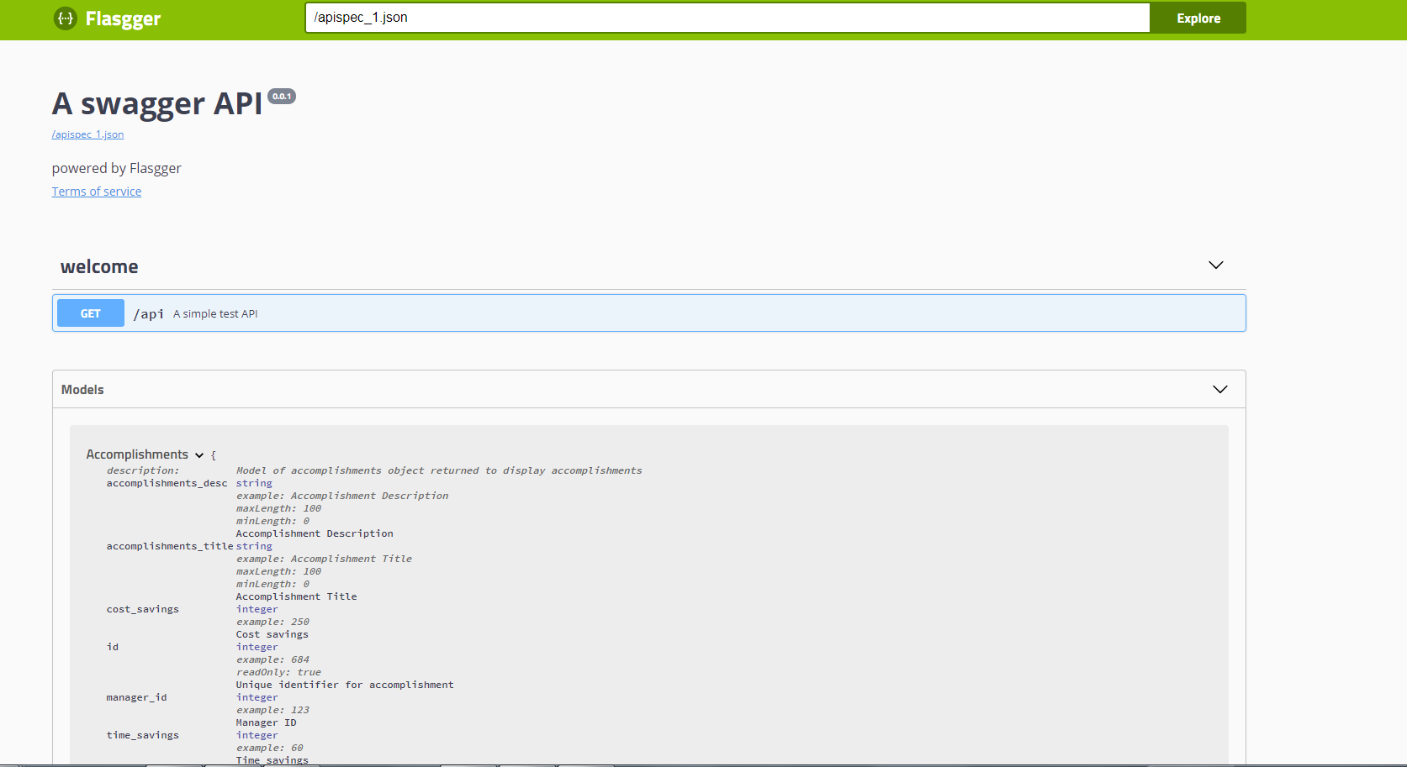1407x767 pixels.
Task: Click 'example: Accomplishment Title' text
Action: click(324, 559)
